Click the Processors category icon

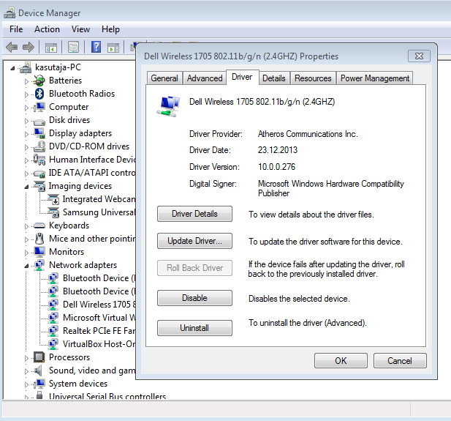39,357
